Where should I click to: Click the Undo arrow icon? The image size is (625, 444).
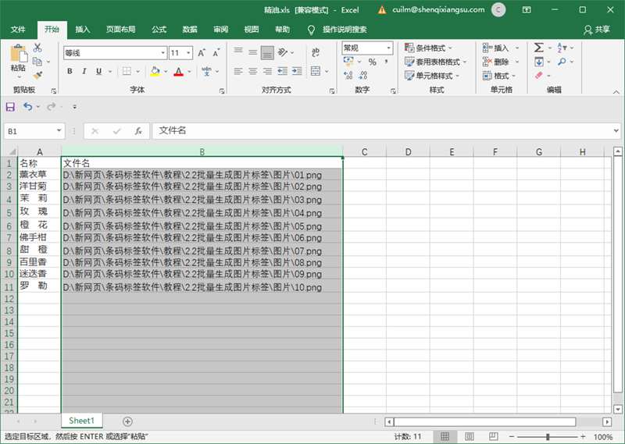[27, 106]
